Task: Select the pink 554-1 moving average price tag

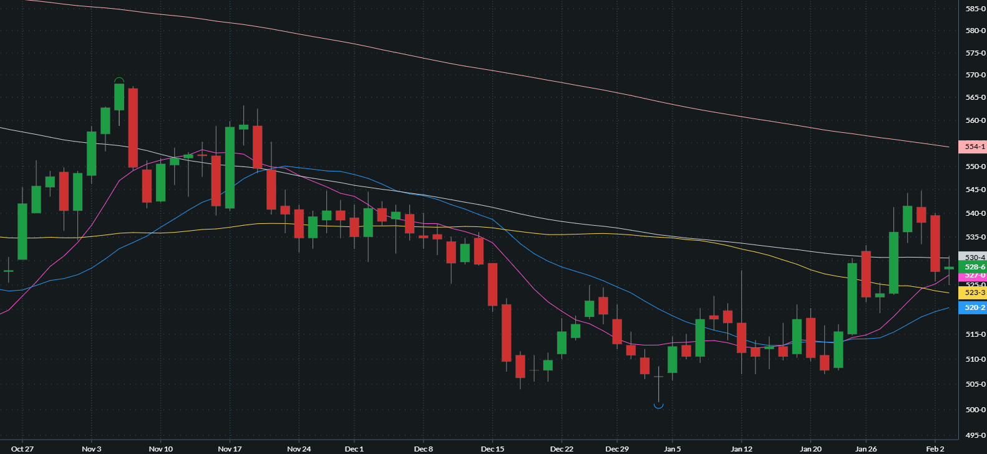Action: coord(975,147)
